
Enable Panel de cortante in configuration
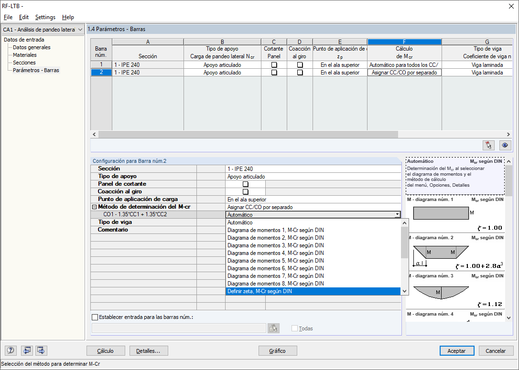click(x=246, y=184)
